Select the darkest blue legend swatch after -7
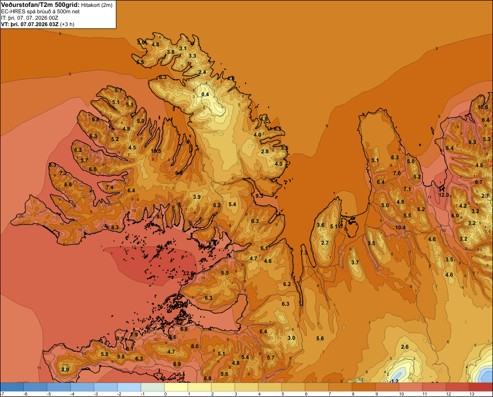The image size is (493, 397). pyautogui.click(x=12, y=387)
